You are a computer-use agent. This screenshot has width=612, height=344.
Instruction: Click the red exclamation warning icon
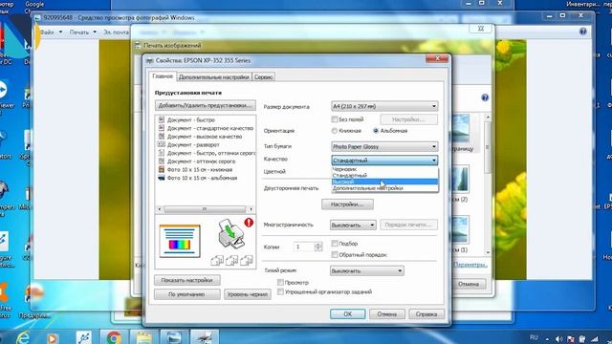[249, 223]
